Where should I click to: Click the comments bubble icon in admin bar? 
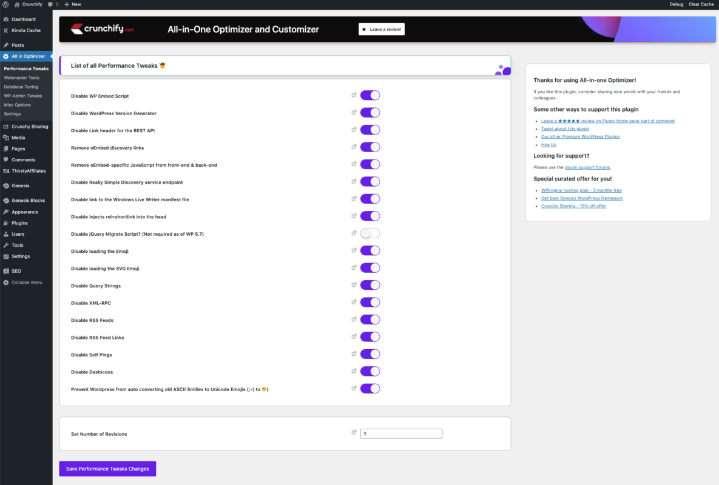[50, 4]
